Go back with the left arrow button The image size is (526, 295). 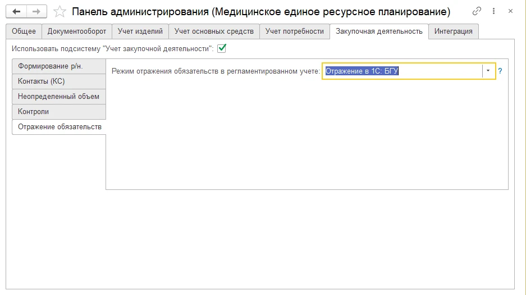coord(16,11)
